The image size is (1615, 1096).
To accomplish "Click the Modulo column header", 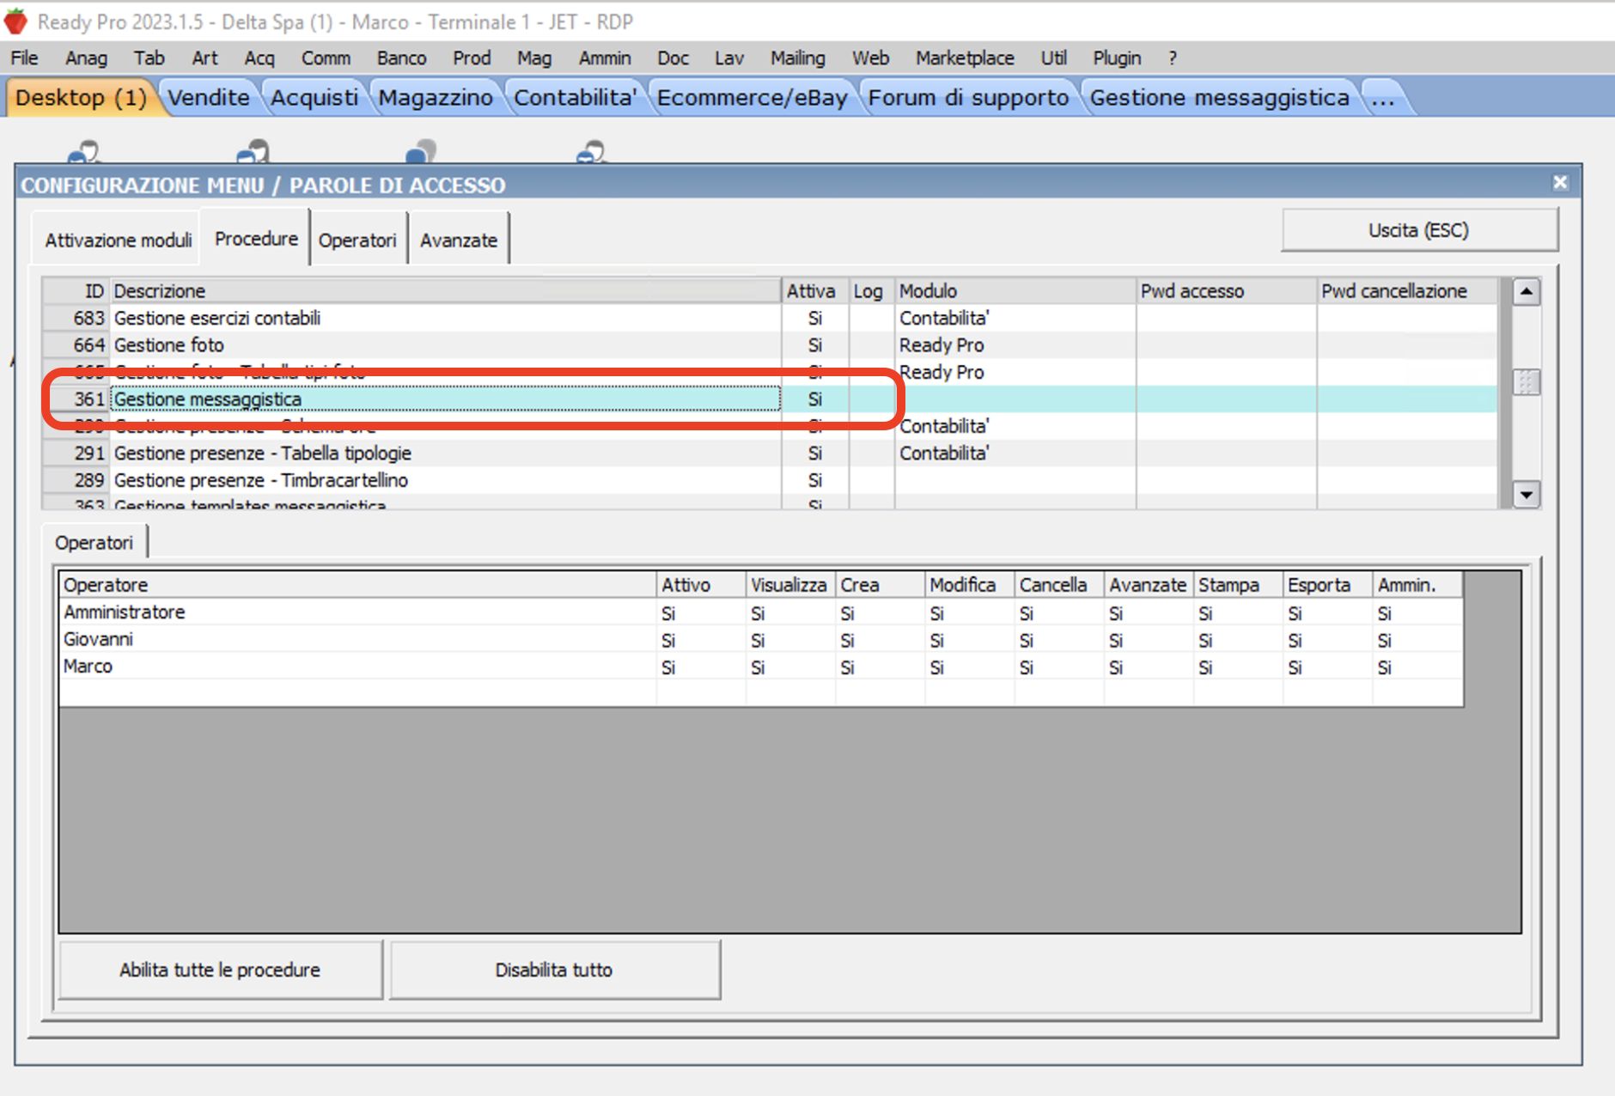I will pos(1015,291).
